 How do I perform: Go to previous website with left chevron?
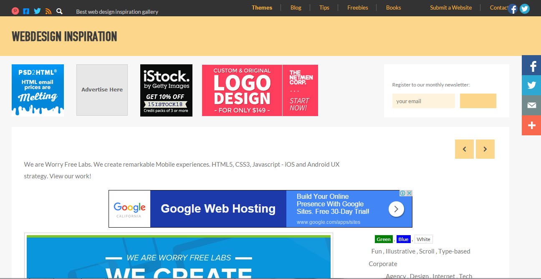[x=465, y=149]
